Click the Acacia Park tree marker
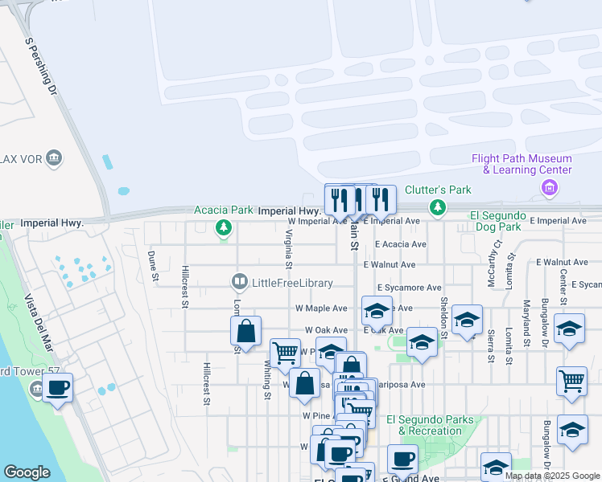This screenshot has width=602, height=482. (x=224, y=227)
